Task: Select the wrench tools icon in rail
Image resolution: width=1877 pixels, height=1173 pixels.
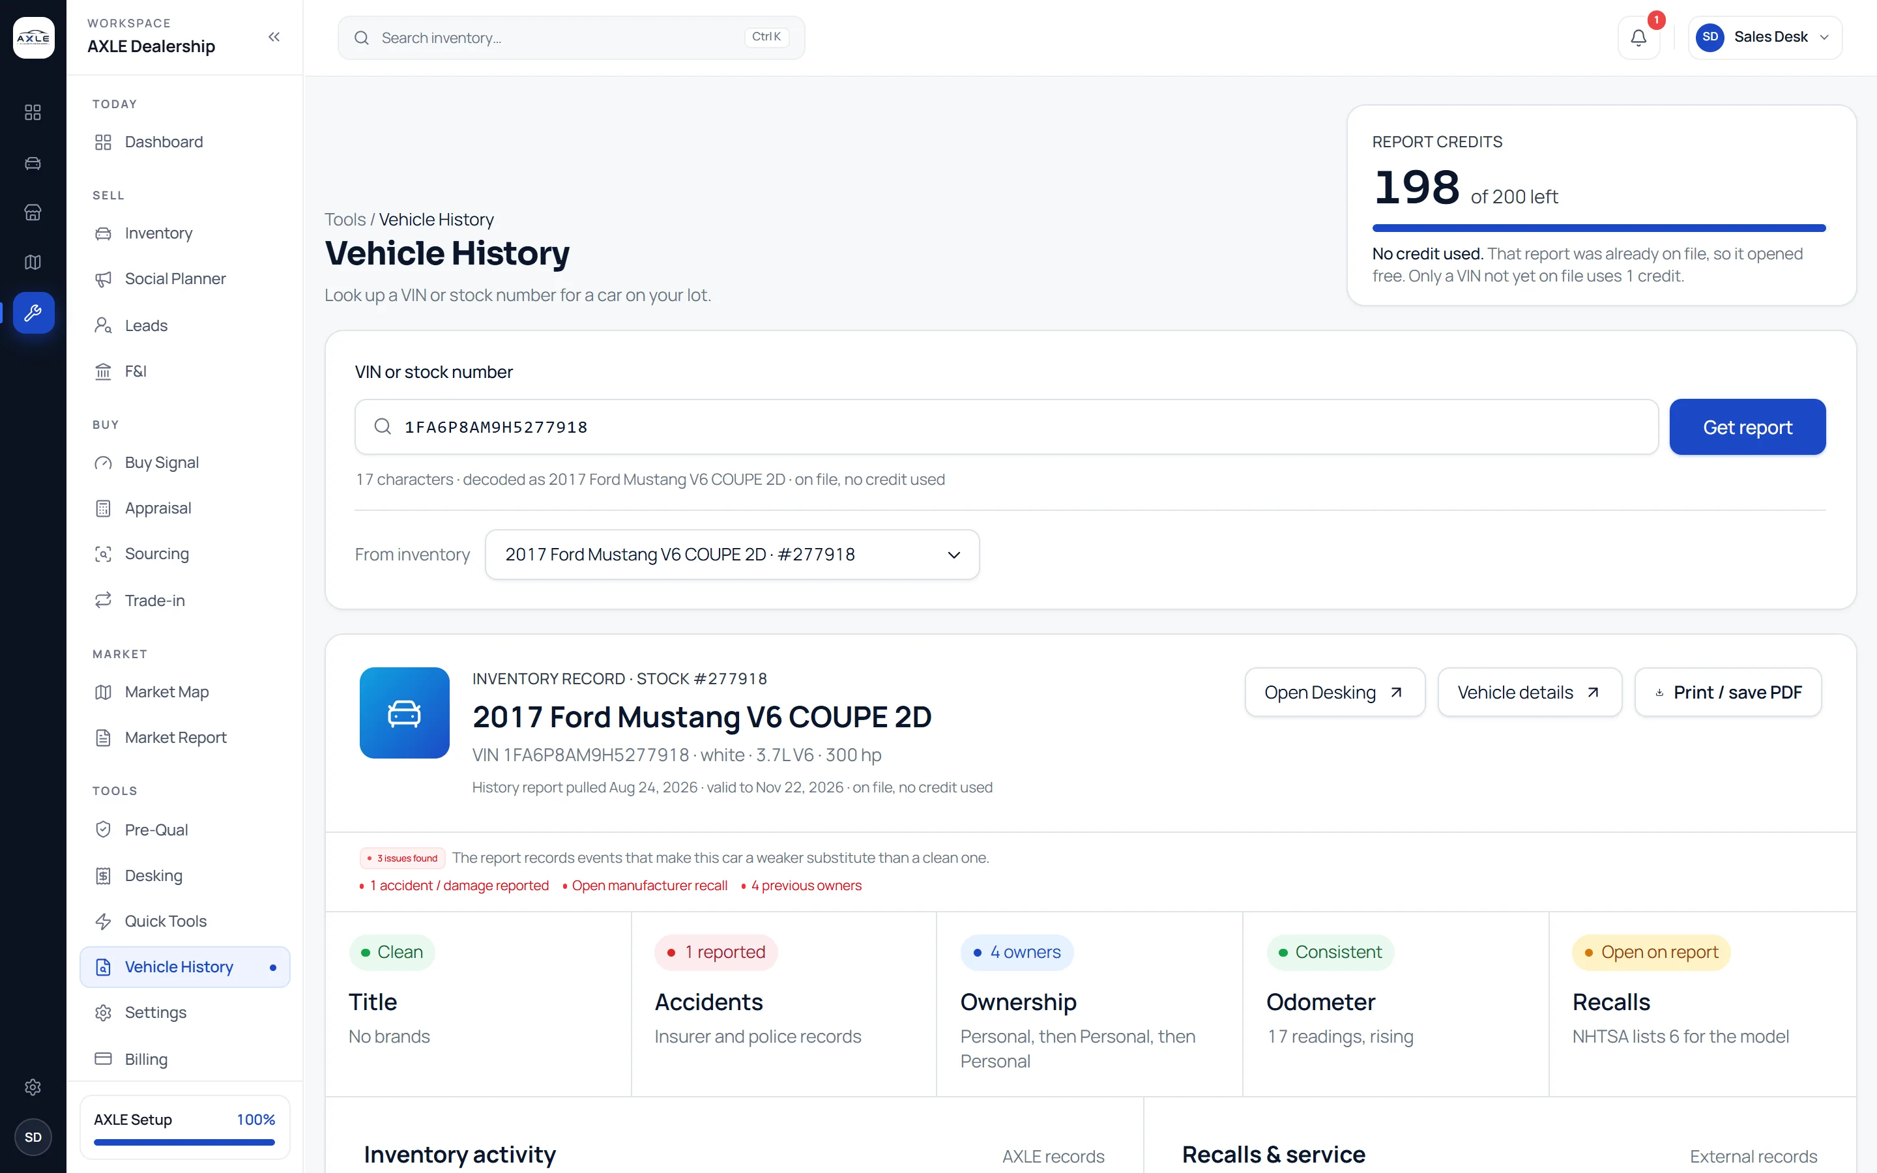Action: point(33,313)
